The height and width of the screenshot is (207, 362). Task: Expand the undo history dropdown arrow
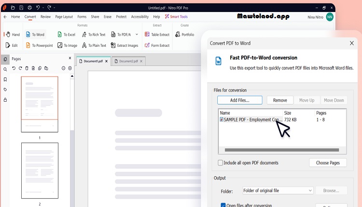(43, 8)
